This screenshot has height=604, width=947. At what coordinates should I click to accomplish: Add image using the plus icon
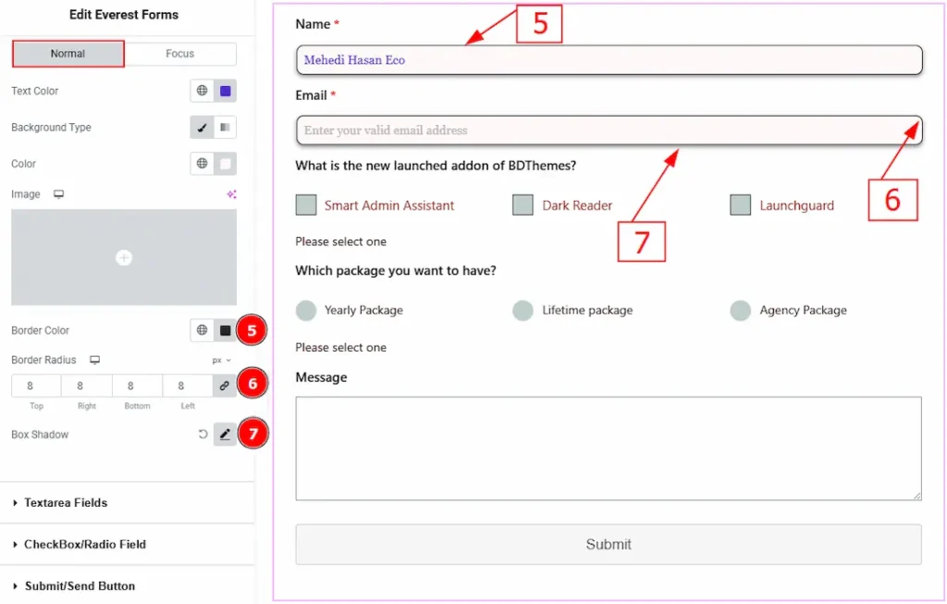point(124,258)
